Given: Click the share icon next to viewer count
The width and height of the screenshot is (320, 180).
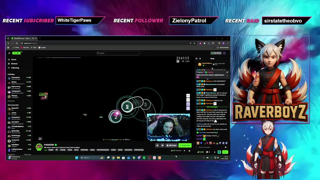Looking at the screenshot, I should (184, 150).
